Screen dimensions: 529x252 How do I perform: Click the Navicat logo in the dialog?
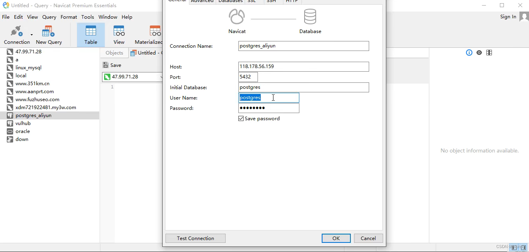(237, 17)
